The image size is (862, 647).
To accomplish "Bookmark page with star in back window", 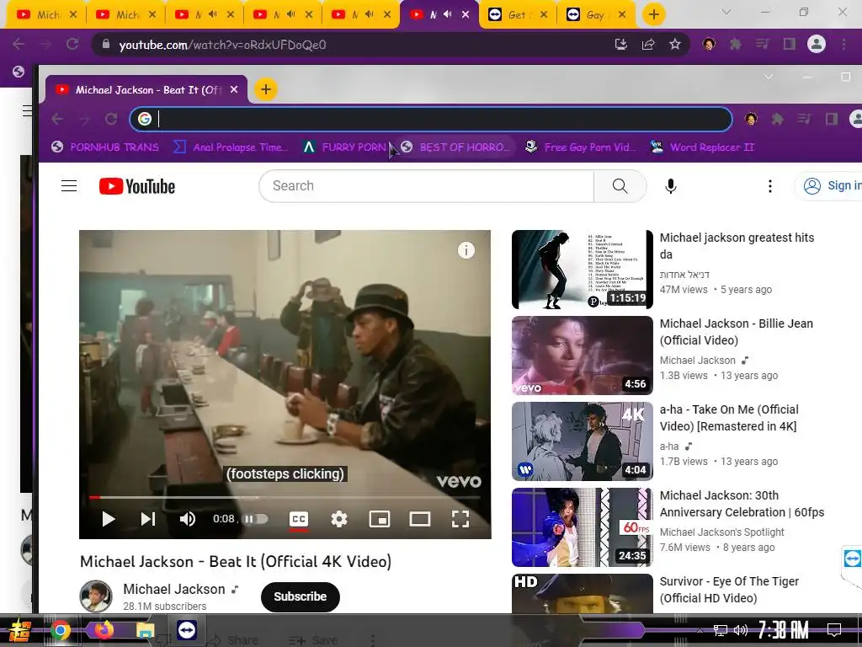I will (x=675, y=44).
